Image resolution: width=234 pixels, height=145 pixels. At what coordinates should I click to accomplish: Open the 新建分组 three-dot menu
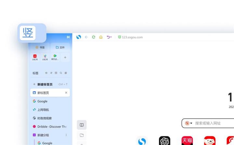(x=66, y=135)
